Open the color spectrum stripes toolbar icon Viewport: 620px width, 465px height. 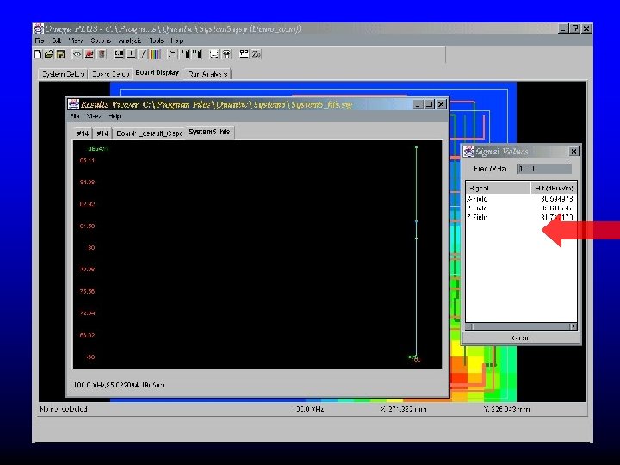click(x=155, y=54)
